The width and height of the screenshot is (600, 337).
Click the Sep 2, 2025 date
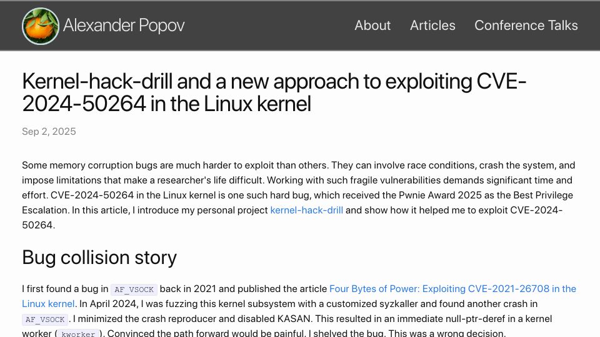coord(49,132)
